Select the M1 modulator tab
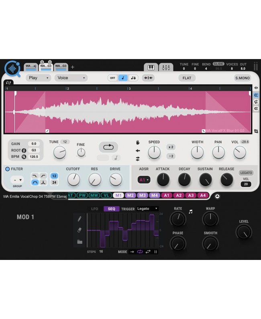 coord(118,195)
